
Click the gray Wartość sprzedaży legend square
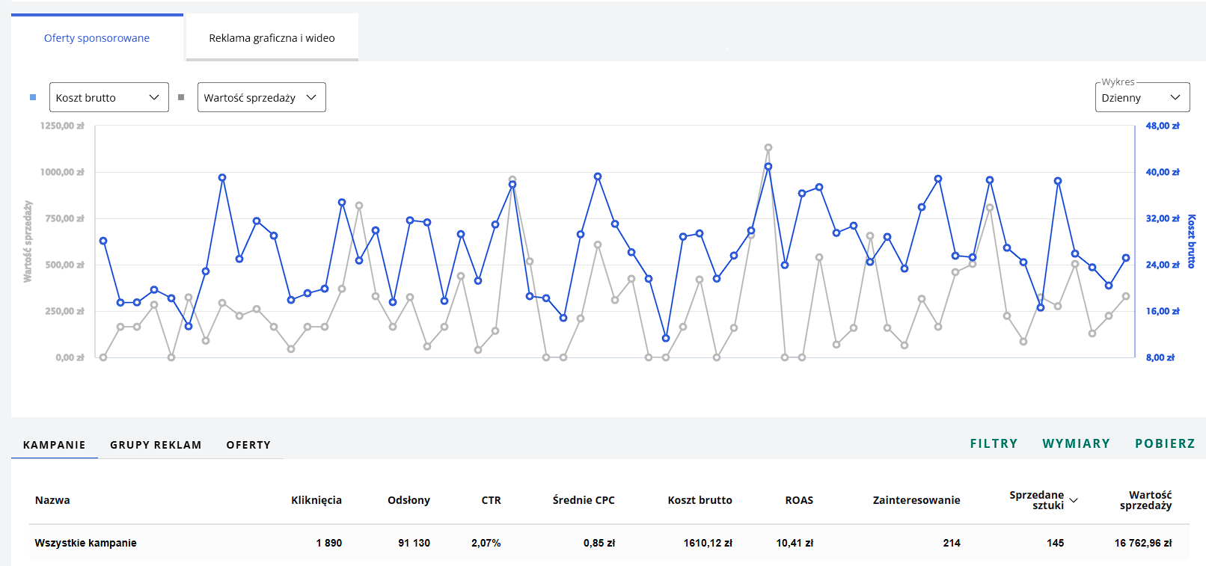coord(181,97)
